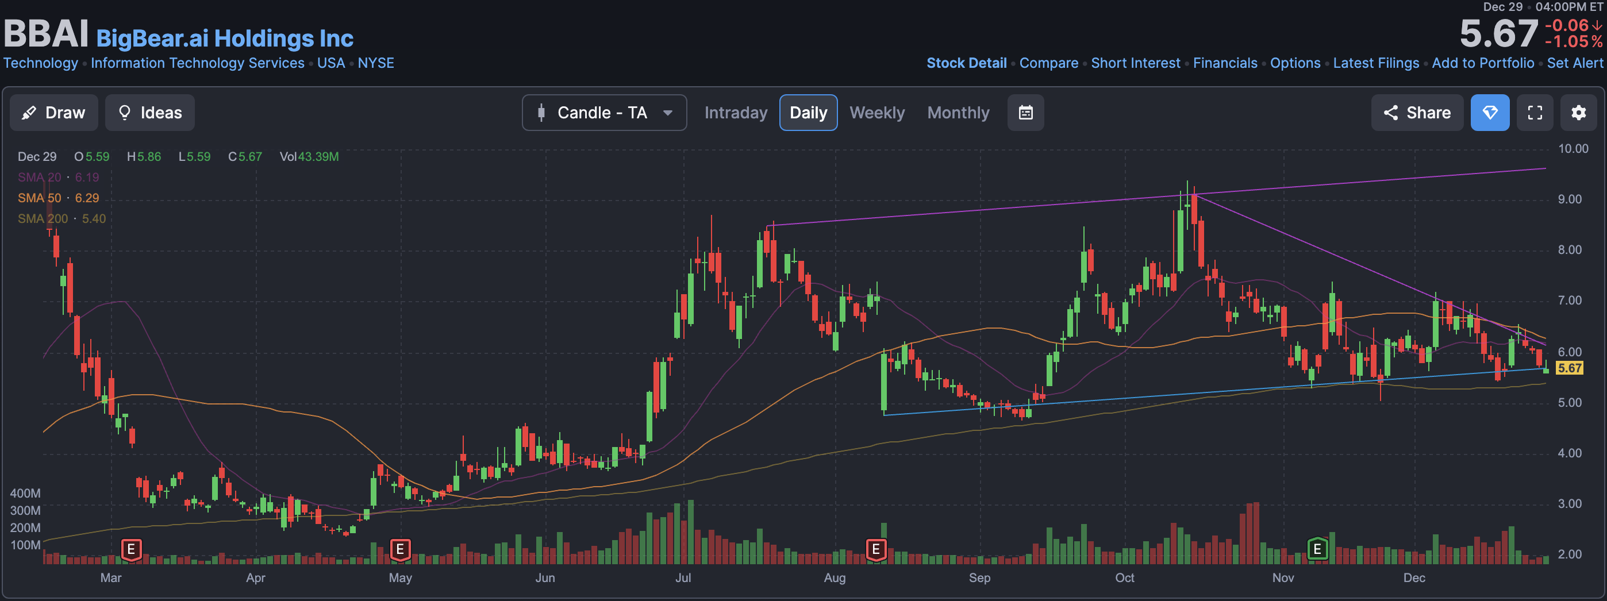Open Information Technology Services industry link

[198, 63]
